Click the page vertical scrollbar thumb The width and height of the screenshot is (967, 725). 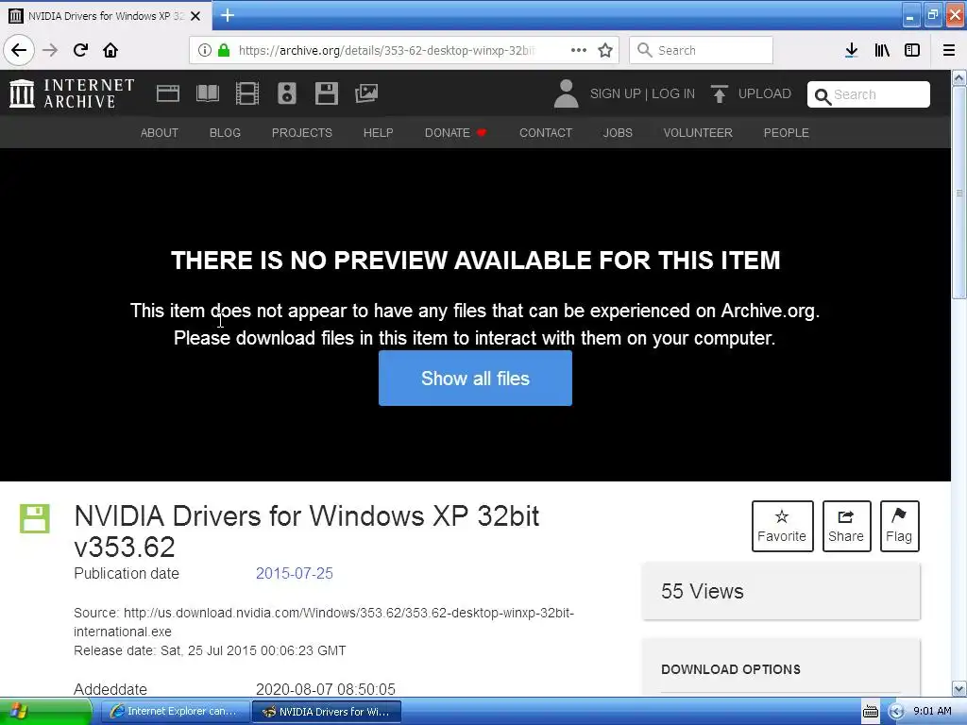point(959,193)
